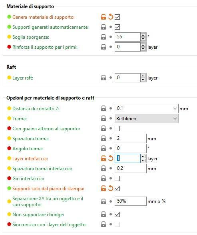This screenshot has height=235, width=197.
Task: Click the orange unlock icon for Layer interfaccia
Action: tap(103, 158)
